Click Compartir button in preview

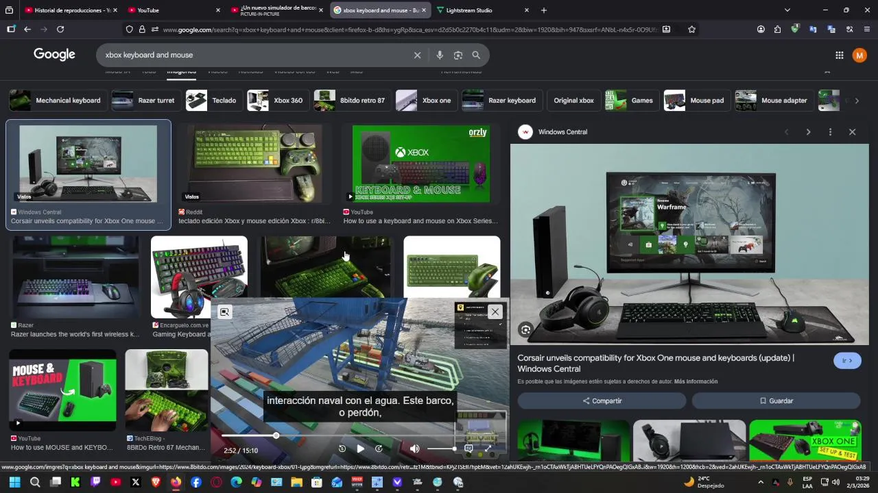pos(602,401)
